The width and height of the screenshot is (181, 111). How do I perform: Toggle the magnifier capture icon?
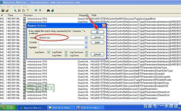15,10
